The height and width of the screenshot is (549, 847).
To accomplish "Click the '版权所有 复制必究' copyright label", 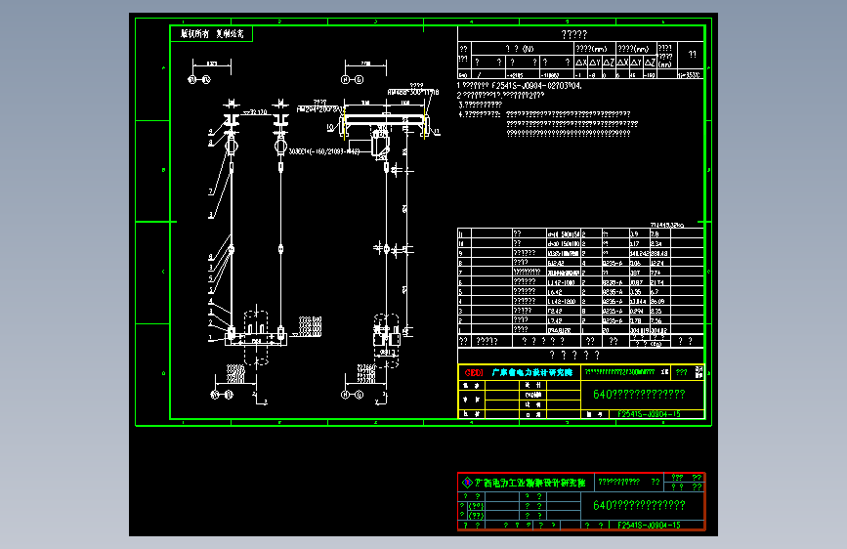I will 212,33.
